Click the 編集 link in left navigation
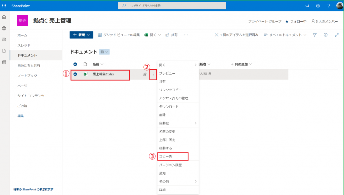This screenshot has width=344, height=195. tap(20, 116)
